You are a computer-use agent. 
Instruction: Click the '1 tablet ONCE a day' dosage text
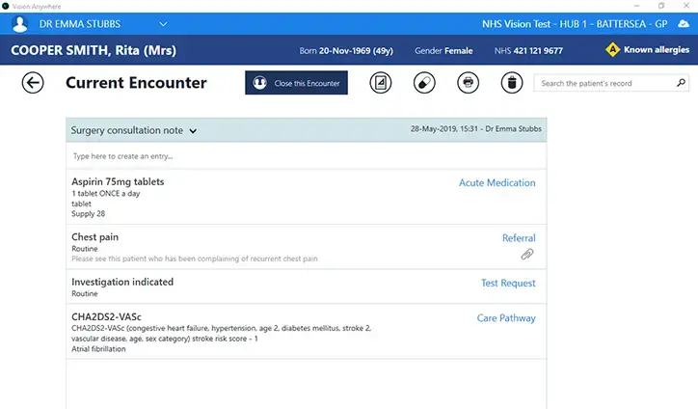[105, 193]
